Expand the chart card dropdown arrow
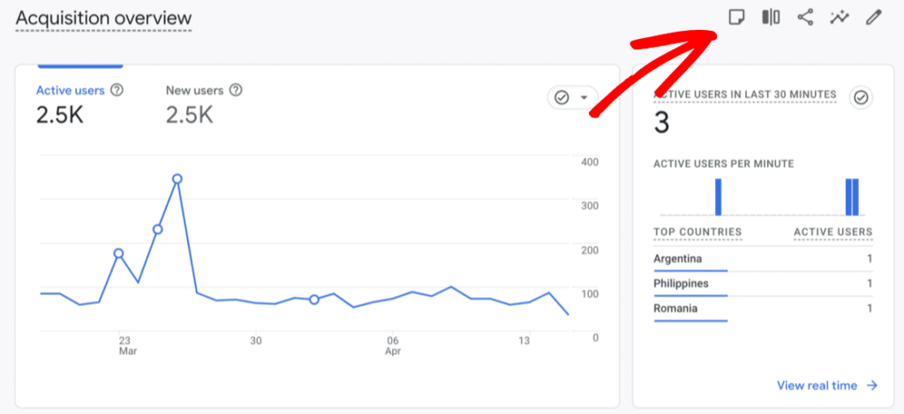This screenshot has width=904, height=414. tap(584, 97)
